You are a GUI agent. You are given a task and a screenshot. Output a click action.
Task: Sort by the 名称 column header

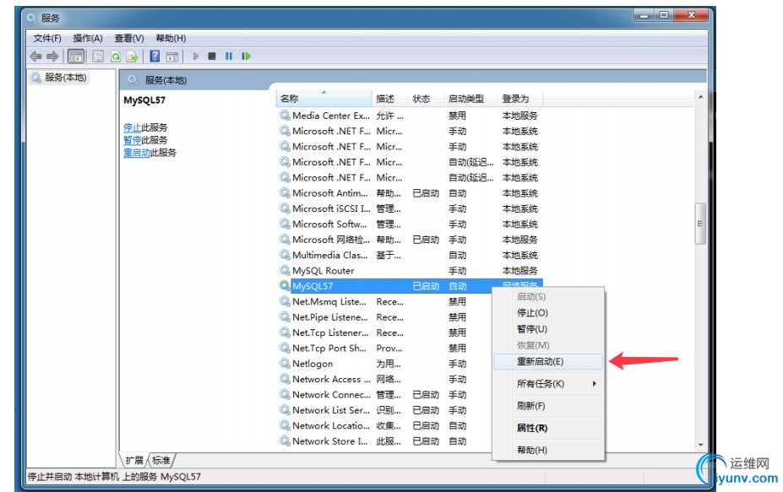pyautogui.click(x=324, y=99)
